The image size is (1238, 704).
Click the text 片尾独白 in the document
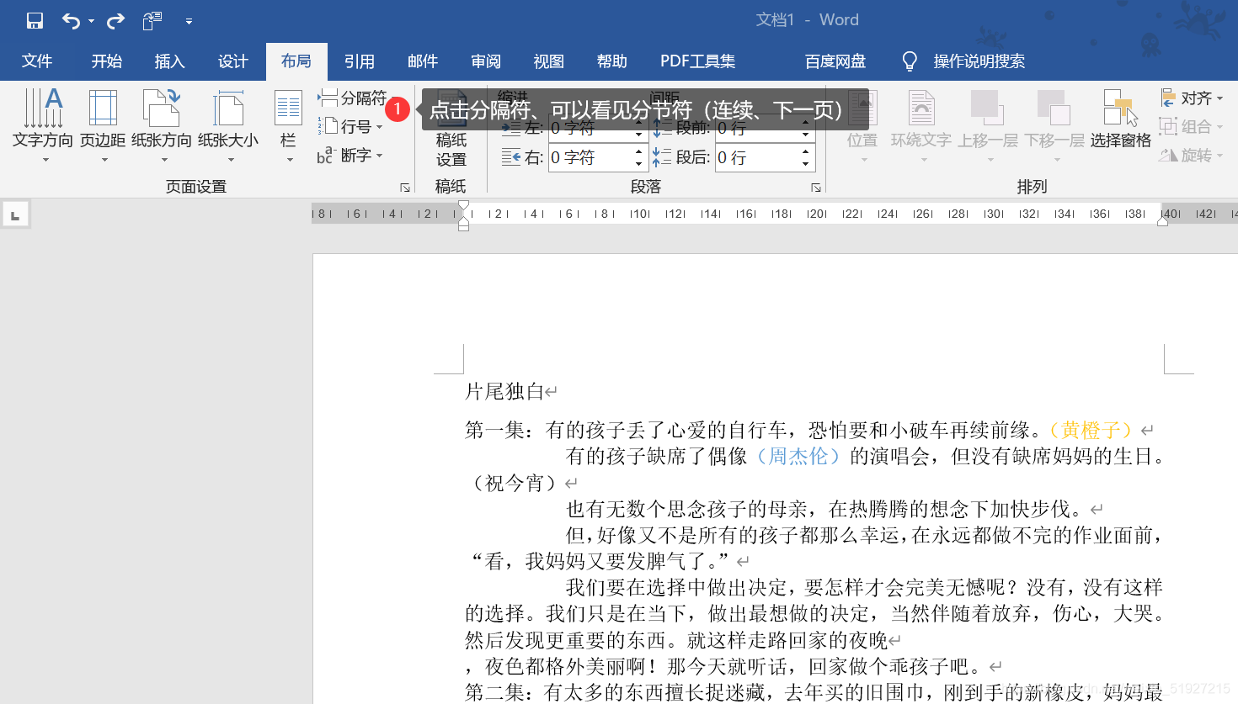pyautogui.click(x=504, y=391)
